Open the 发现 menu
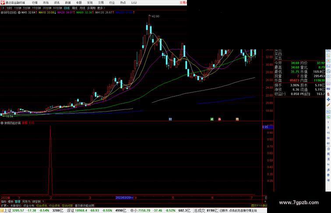This screenshot has width=331, height=213. 90,3
